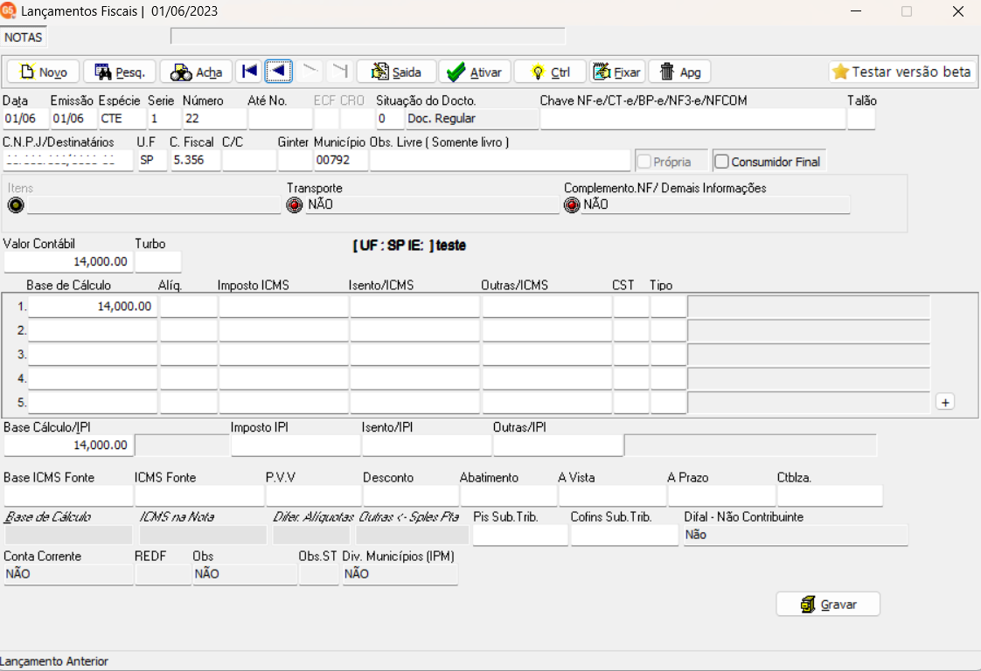Click the Outras/IPI field
981x671 pixels.
pos(558,446)
